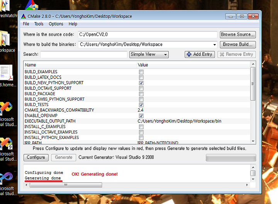This screenshot has height=204, width=278.
Task: Click the output log scroll up arrow
Action: pyautogui.click(x=253, y=167)
